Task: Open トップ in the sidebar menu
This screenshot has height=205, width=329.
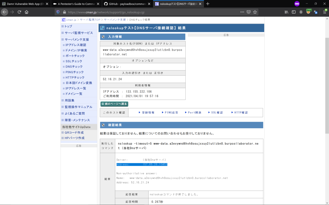Action: [68, 26]
